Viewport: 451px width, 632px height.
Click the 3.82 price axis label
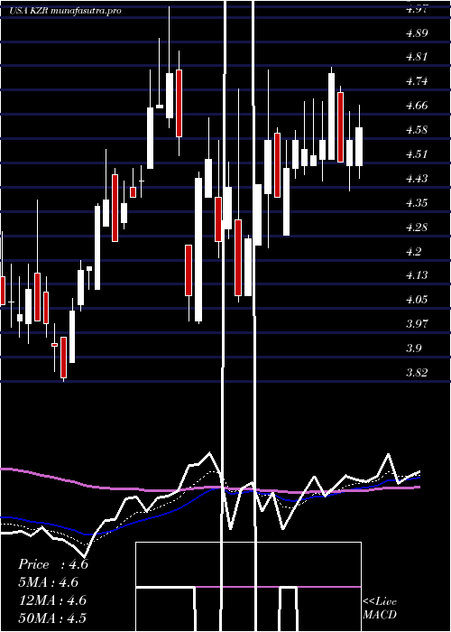[417, 372]
